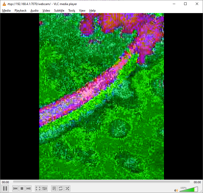The height and width of the screenshot is (193, 203).
Task: Skip to next media item
Action: point(28,188)
